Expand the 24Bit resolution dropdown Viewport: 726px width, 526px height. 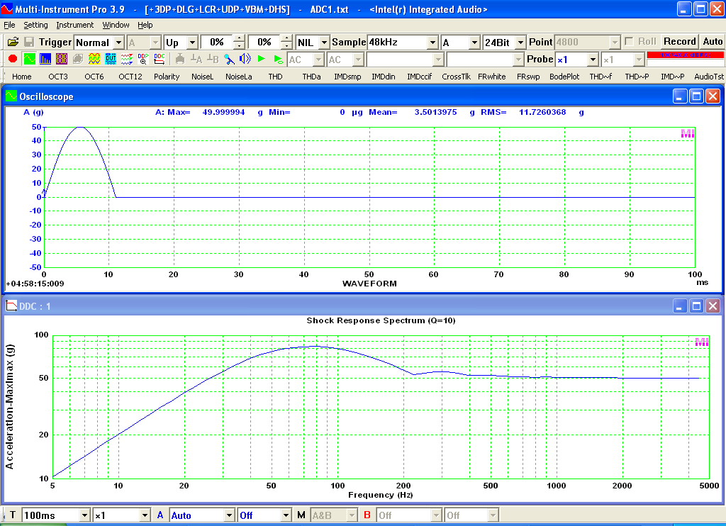[520, 43]
